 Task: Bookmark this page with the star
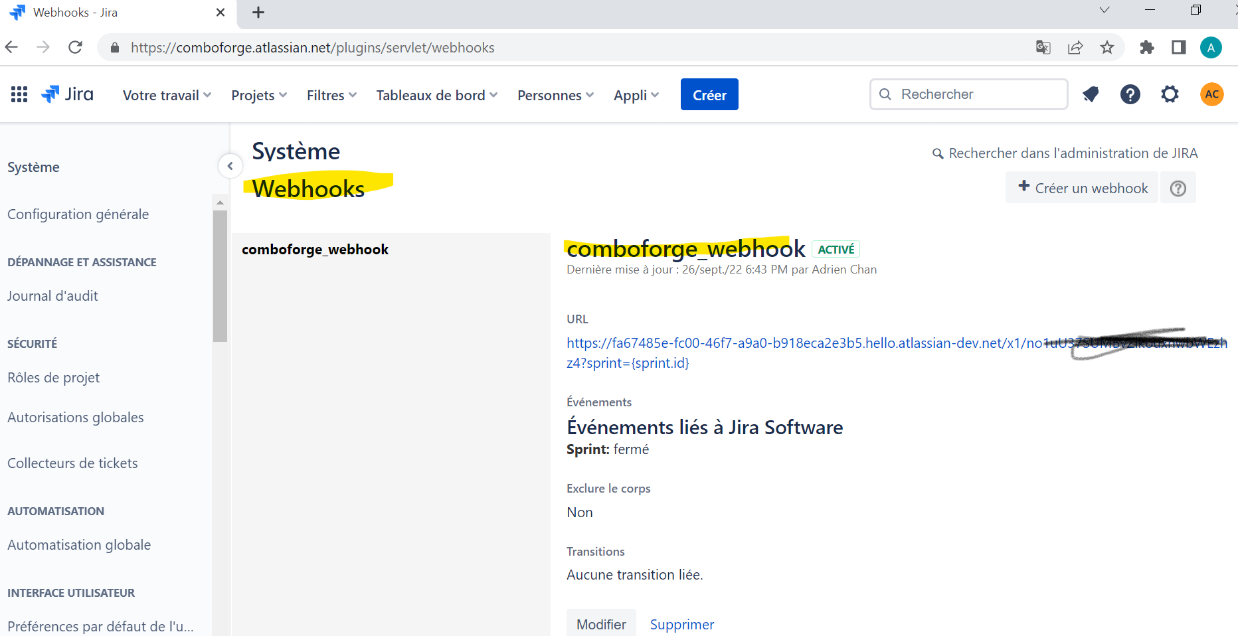point(1107,47)
